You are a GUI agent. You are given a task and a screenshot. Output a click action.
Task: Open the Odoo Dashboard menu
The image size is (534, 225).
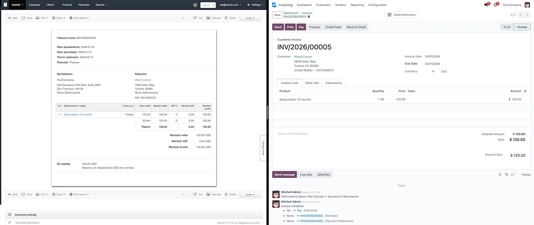[304, 5]
